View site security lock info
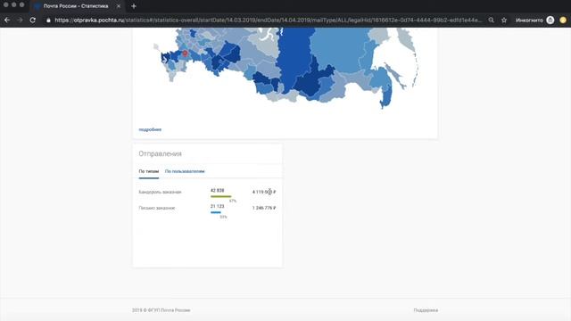571x321 pixels. click(x=48, y=21)
